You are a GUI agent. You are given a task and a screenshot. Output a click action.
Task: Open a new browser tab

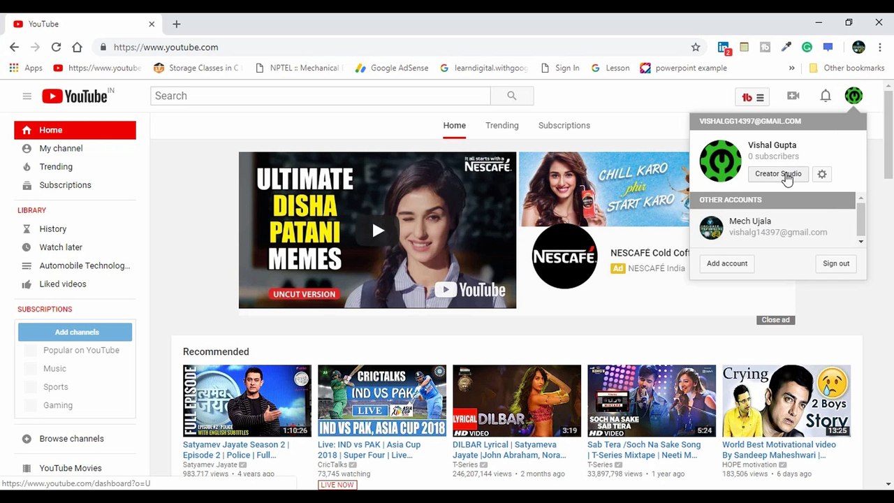(176, 24)
